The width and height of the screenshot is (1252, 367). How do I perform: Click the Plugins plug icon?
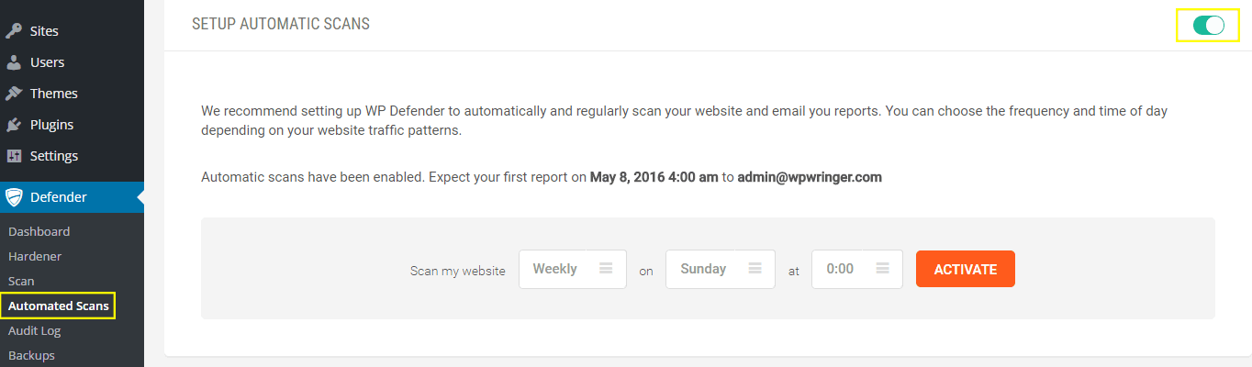[x=14, y=125]
